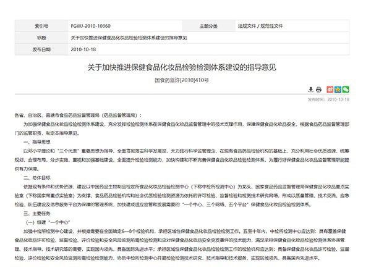
Task: Click the print page icon
Action: [x=318, y=90]
